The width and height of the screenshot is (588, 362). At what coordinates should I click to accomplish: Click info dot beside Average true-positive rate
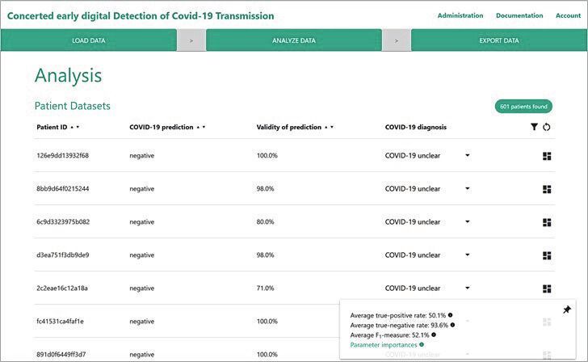click(450, 315)
